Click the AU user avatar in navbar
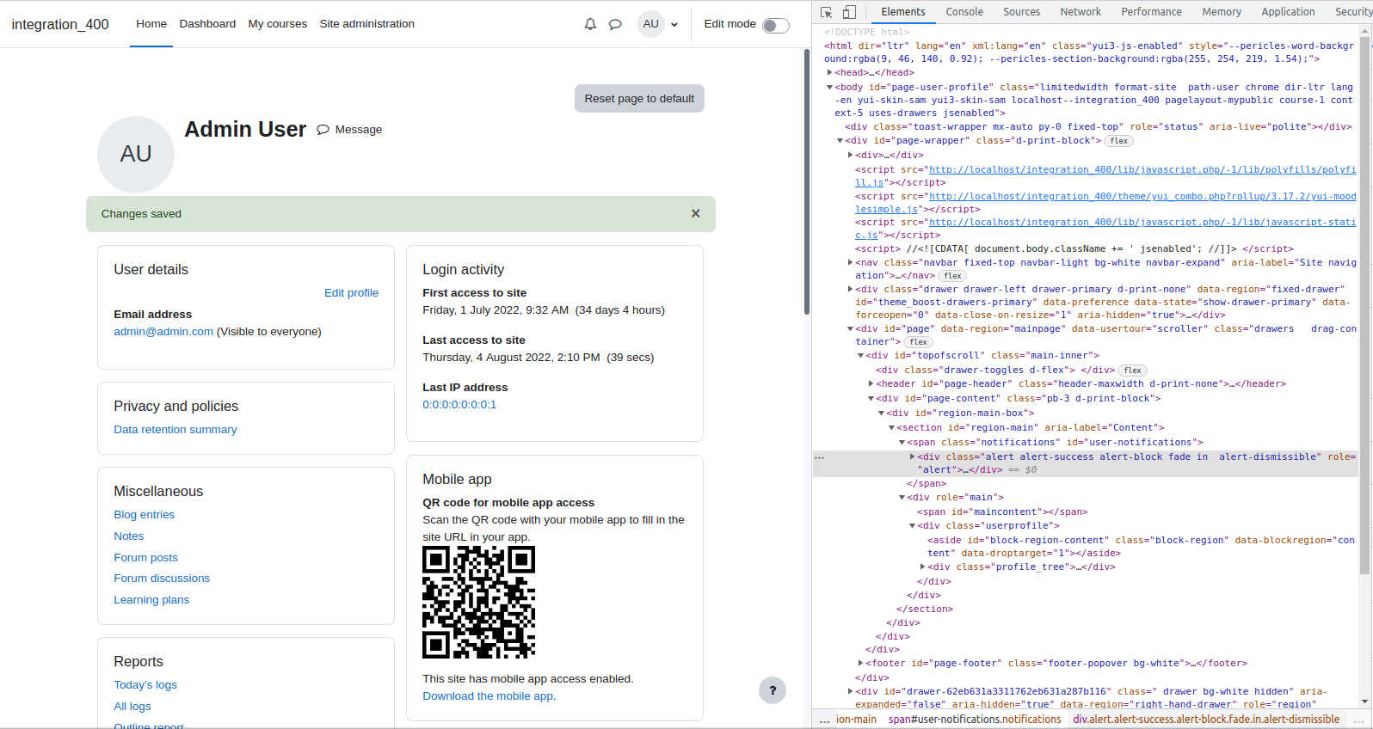Image resolution: width=1373 pixels, height=729 pixels. pos(651,24)
